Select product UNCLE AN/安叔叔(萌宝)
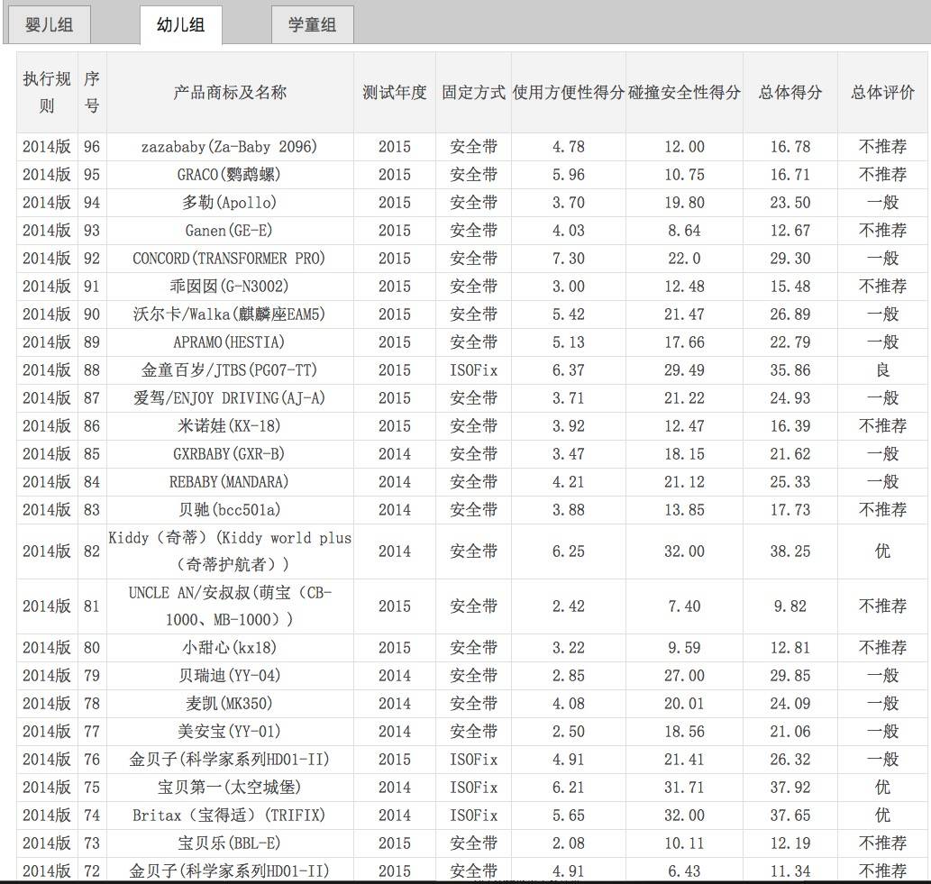The height and width of the screenshot is (884, 931). coord(230,606)
